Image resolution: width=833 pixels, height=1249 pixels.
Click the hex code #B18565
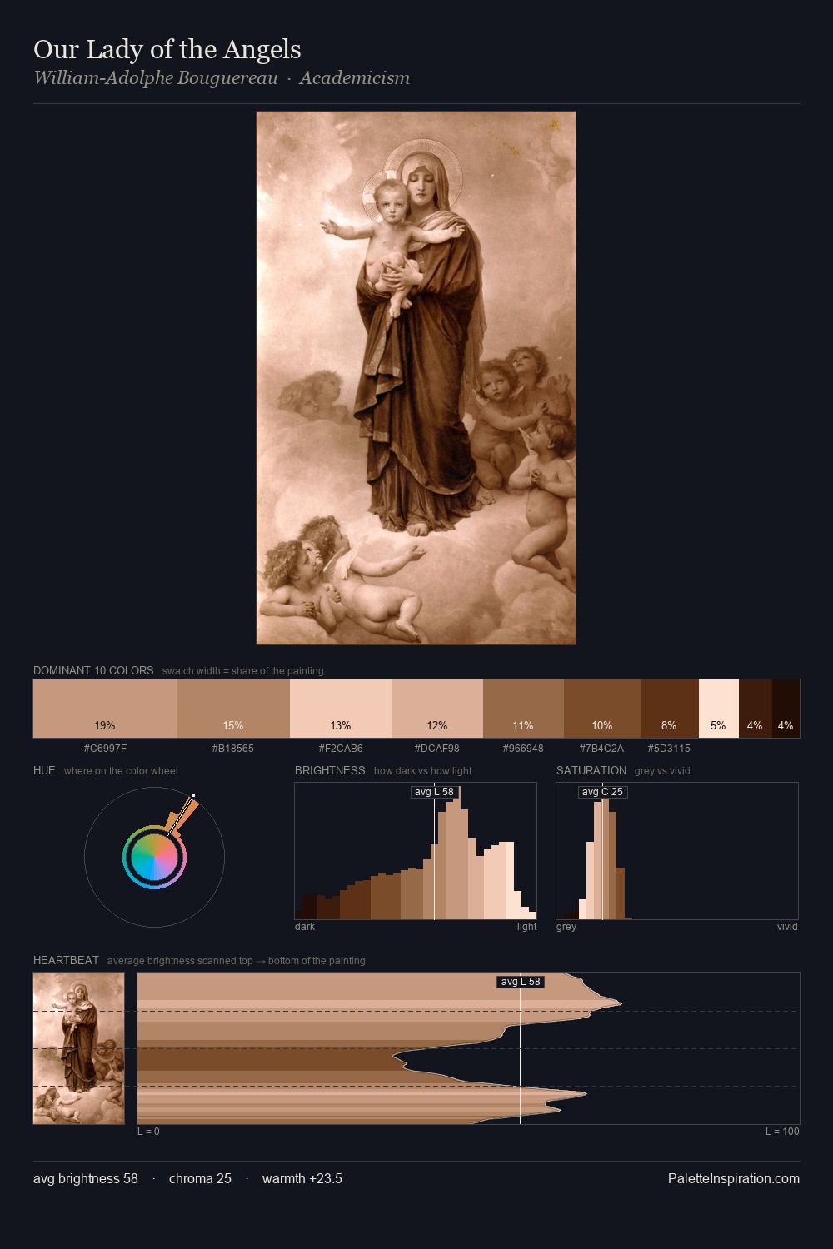click(x=233, y=749)
